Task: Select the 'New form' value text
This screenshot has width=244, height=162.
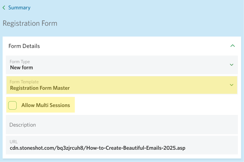Action: (x=22, y=68)
